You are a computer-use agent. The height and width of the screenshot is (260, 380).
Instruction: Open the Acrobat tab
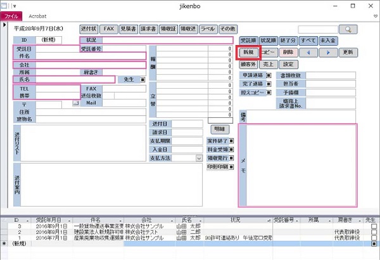tap(37, 16)
